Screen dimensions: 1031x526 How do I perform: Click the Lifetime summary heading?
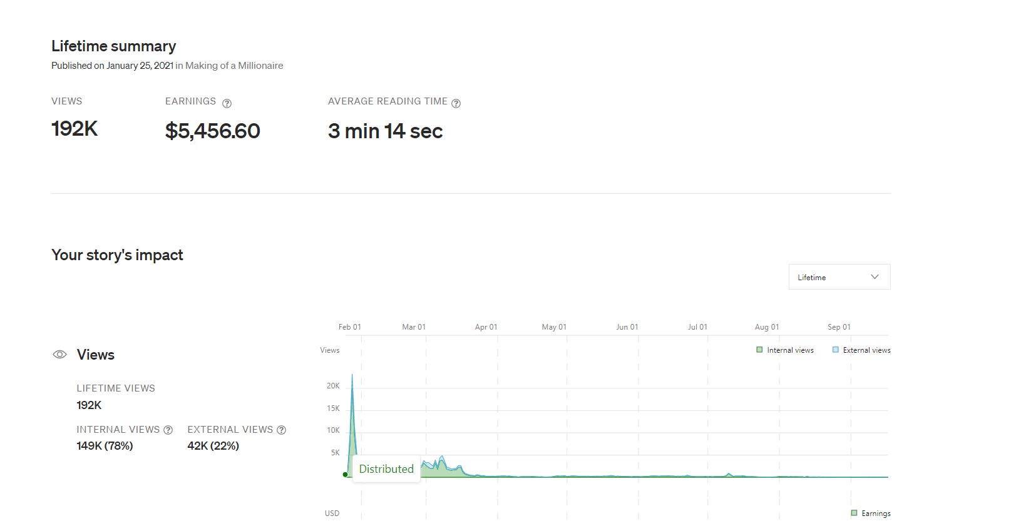(x=113, y=46)
